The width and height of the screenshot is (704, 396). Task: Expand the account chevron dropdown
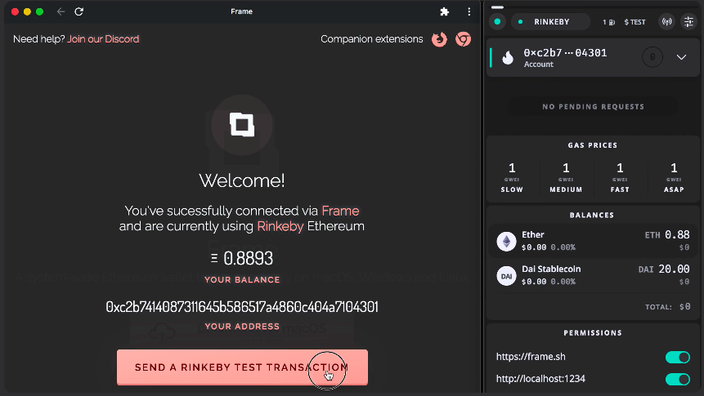[682, 57]
